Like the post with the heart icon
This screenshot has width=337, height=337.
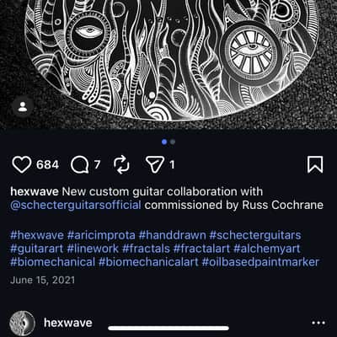tap(22, 165)
